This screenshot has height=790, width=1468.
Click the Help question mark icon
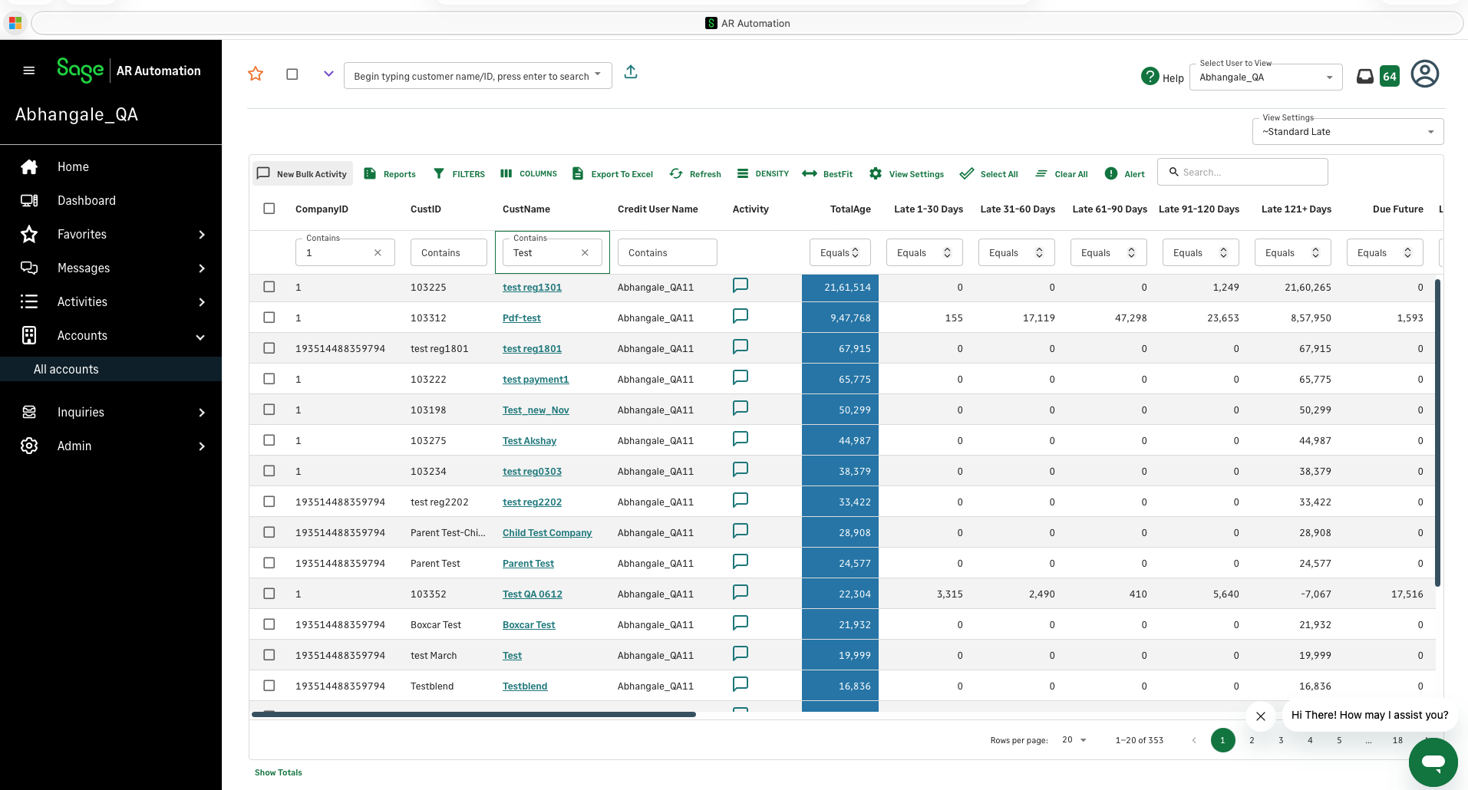coord(1150,77)
